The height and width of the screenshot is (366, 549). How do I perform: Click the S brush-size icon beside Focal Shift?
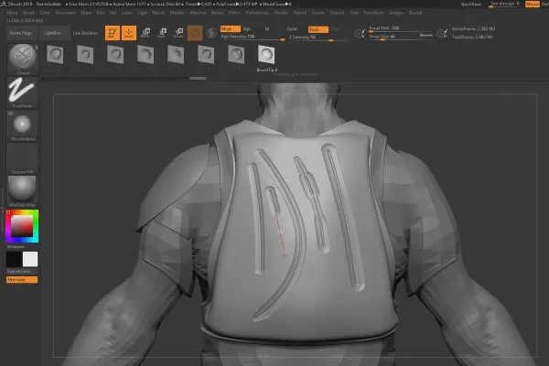pyautogui.click(x=360, y=33)
